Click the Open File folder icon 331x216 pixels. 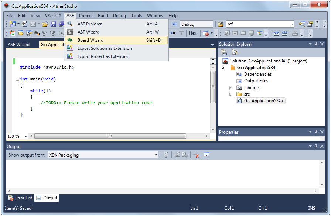click(45, 24)
